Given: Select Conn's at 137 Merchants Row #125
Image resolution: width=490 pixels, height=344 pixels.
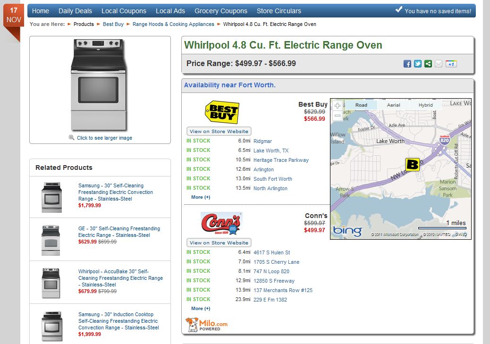Looking at the screenshot, I should (x=283, y=290).
